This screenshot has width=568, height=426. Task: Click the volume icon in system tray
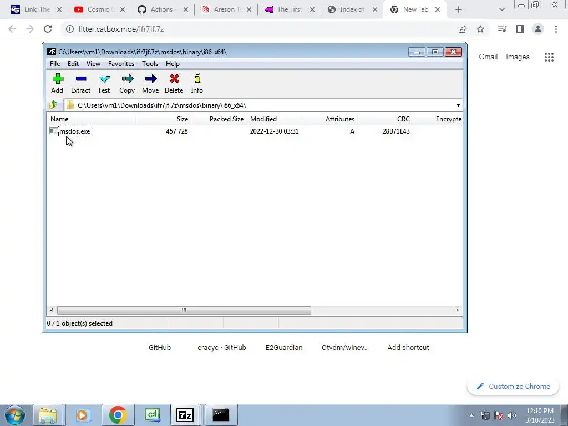[511, 415]
